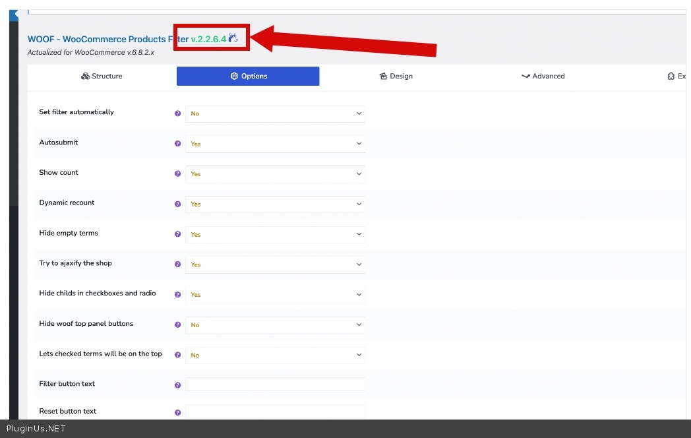Switch to the Structure tab
This screenshot has height=438, width=691.
[102, 77]
